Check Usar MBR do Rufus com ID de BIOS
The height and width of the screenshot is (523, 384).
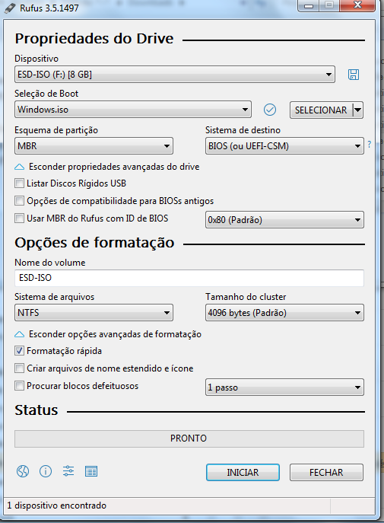[19, 218]
